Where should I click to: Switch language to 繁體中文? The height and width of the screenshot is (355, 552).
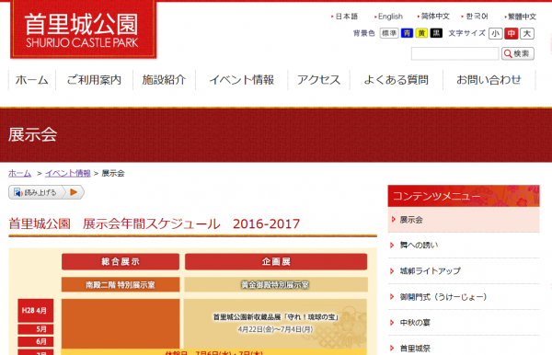click(x=522, y=17)
